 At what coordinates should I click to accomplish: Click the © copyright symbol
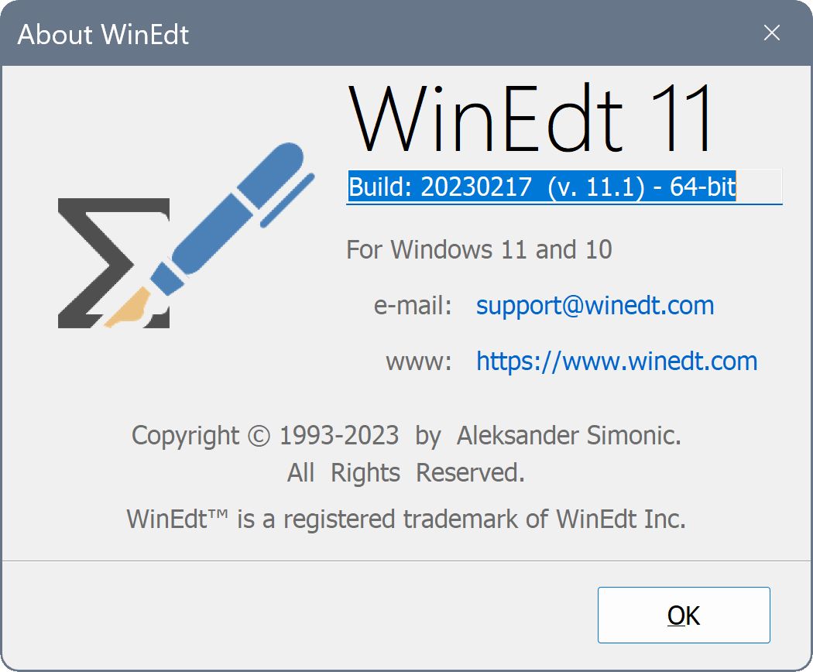coord(259,437)
